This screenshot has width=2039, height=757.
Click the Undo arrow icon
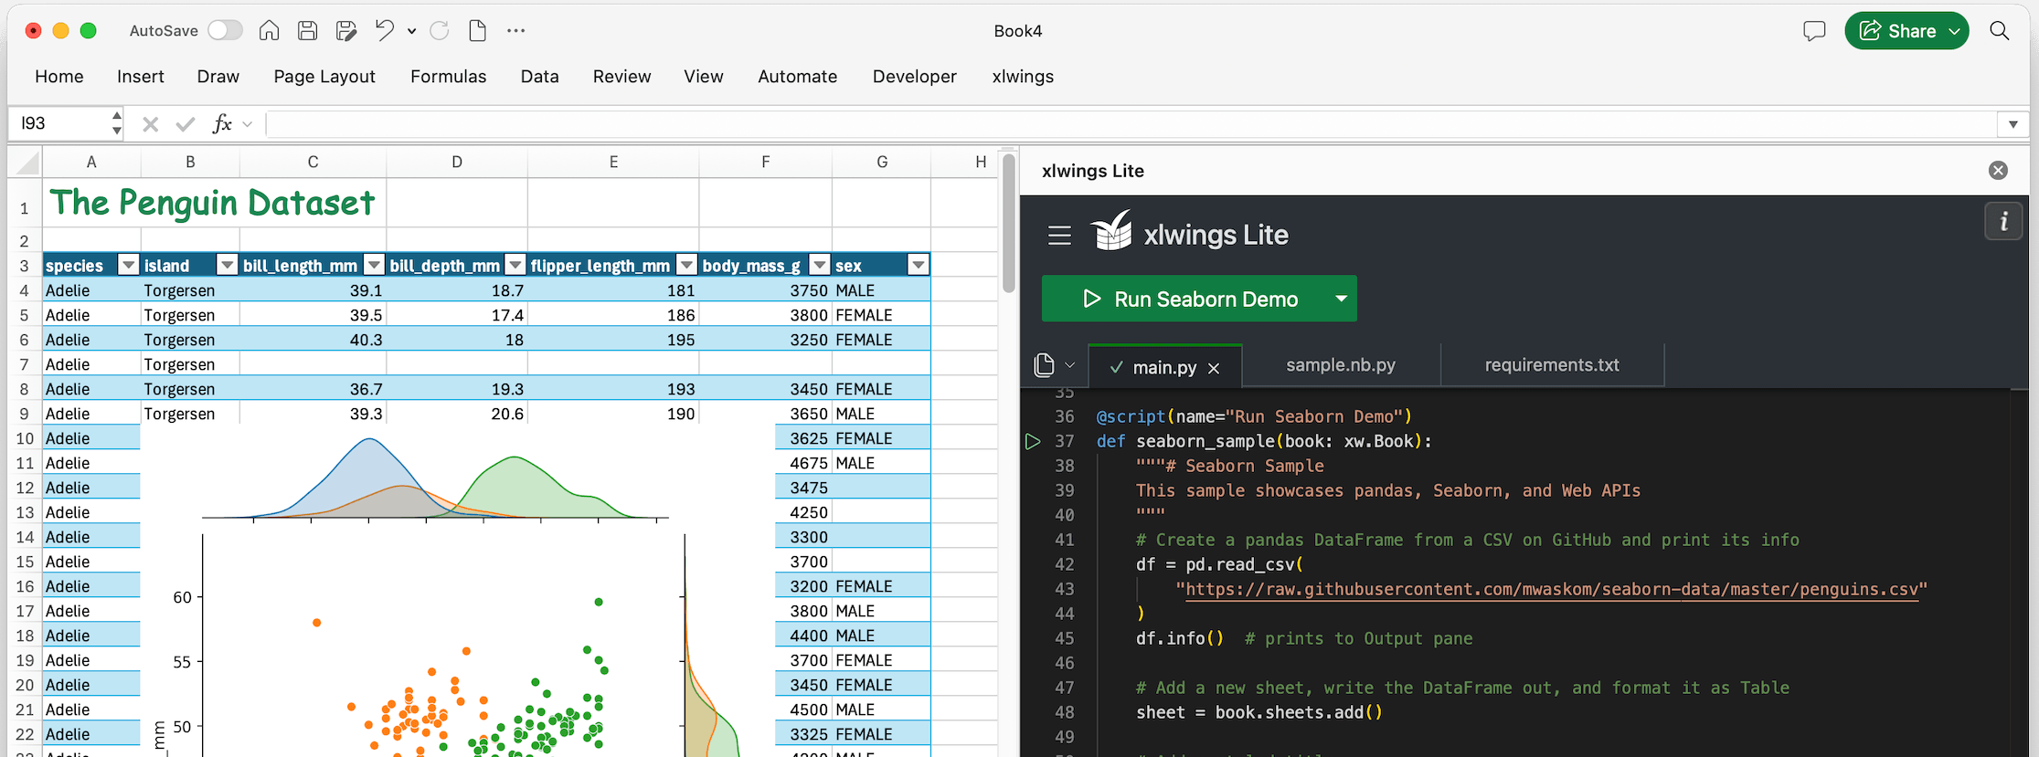point(385,30)
